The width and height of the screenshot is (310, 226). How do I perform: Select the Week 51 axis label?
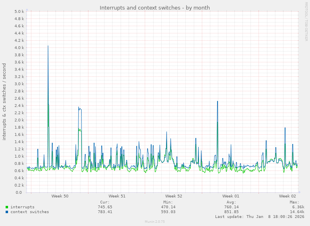(117, 196)
